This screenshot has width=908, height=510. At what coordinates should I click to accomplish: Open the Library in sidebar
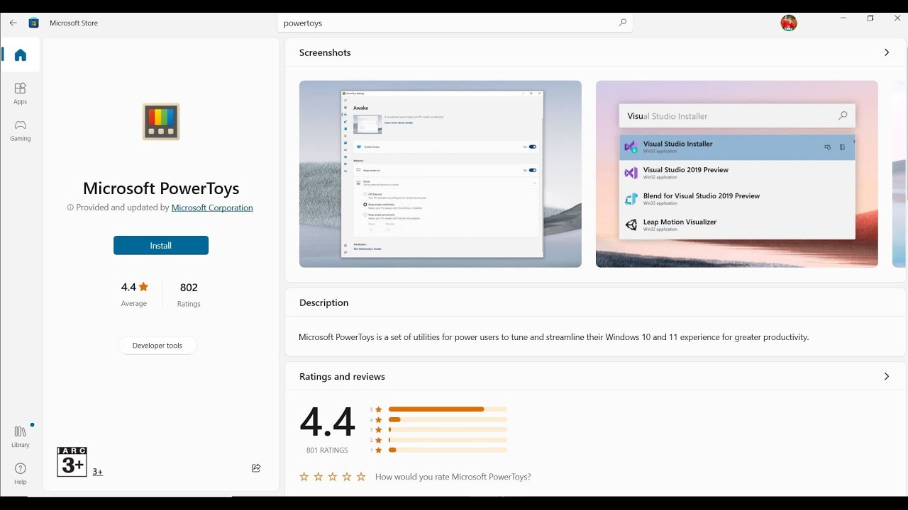pyautogui.click(x=21, y=436)
